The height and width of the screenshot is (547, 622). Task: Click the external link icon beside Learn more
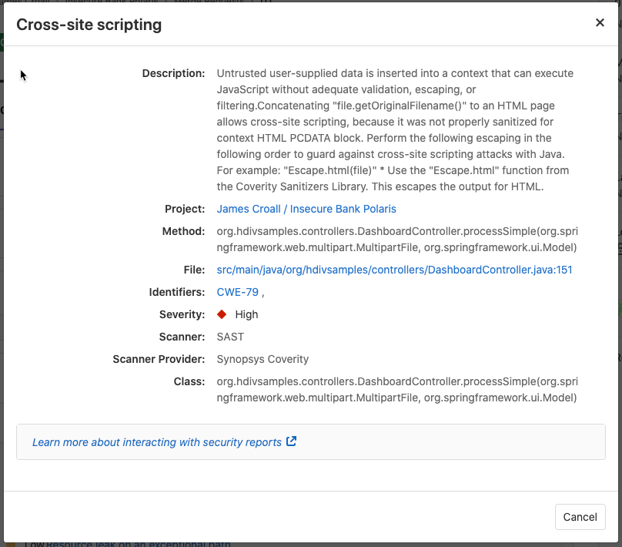pos(289,441)
